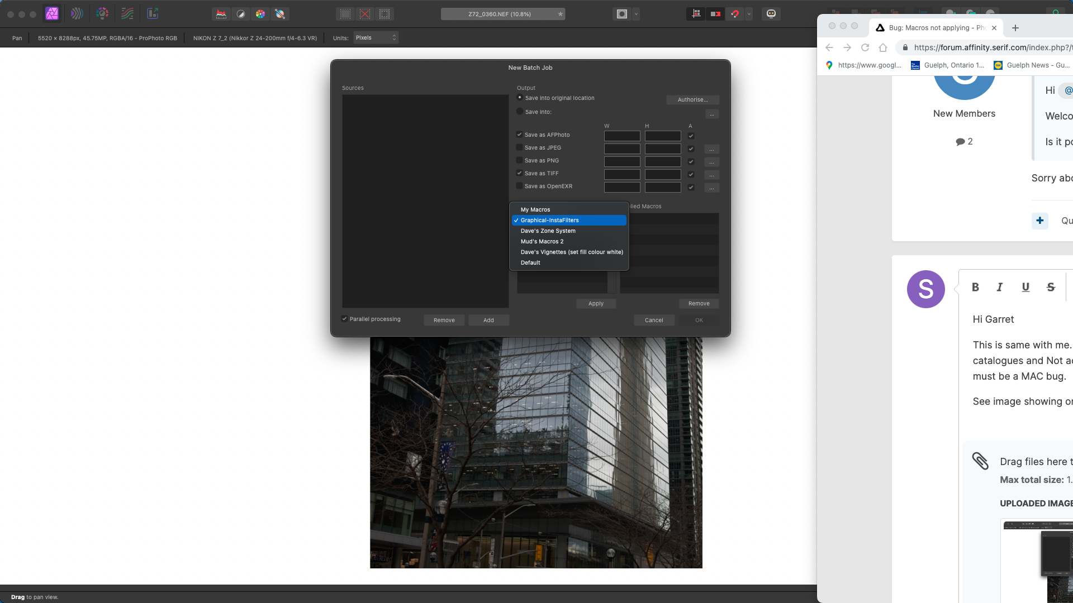Image resolution: width=1073 pixels, height=603 pixels.
Task: Click the histogram toolbar icon
Action: pyautogui.click(x=221, y=13)
